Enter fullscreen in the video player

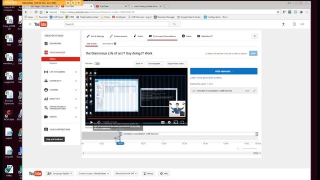point(182,122)
